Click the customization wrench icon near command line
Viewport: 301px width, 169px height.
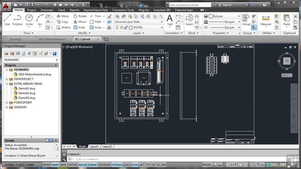64,160
